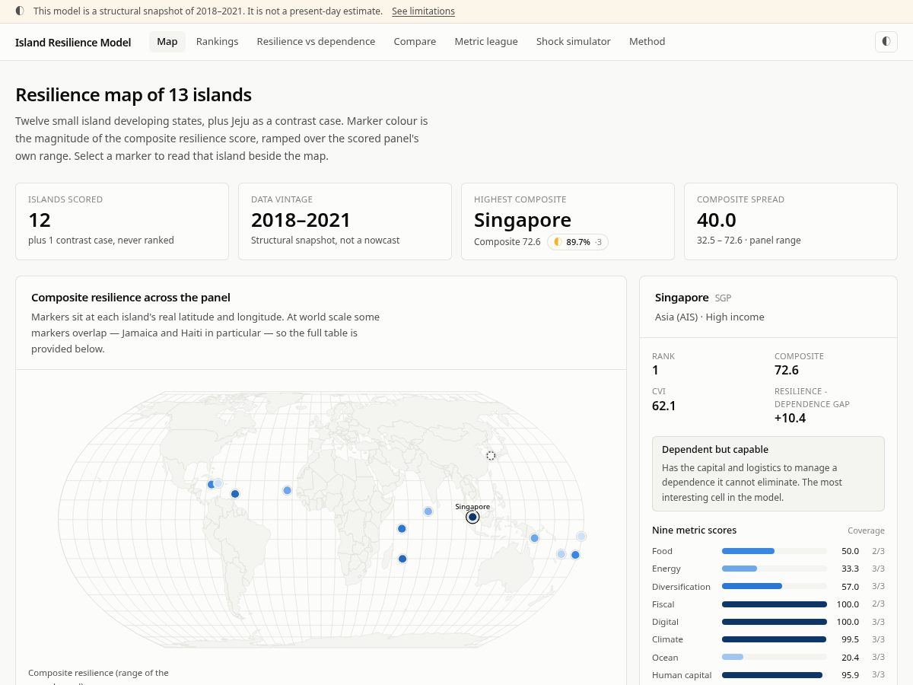
Task: Open the Shock simulator tab
Action: pyautogui.click(x=573, y=42)
